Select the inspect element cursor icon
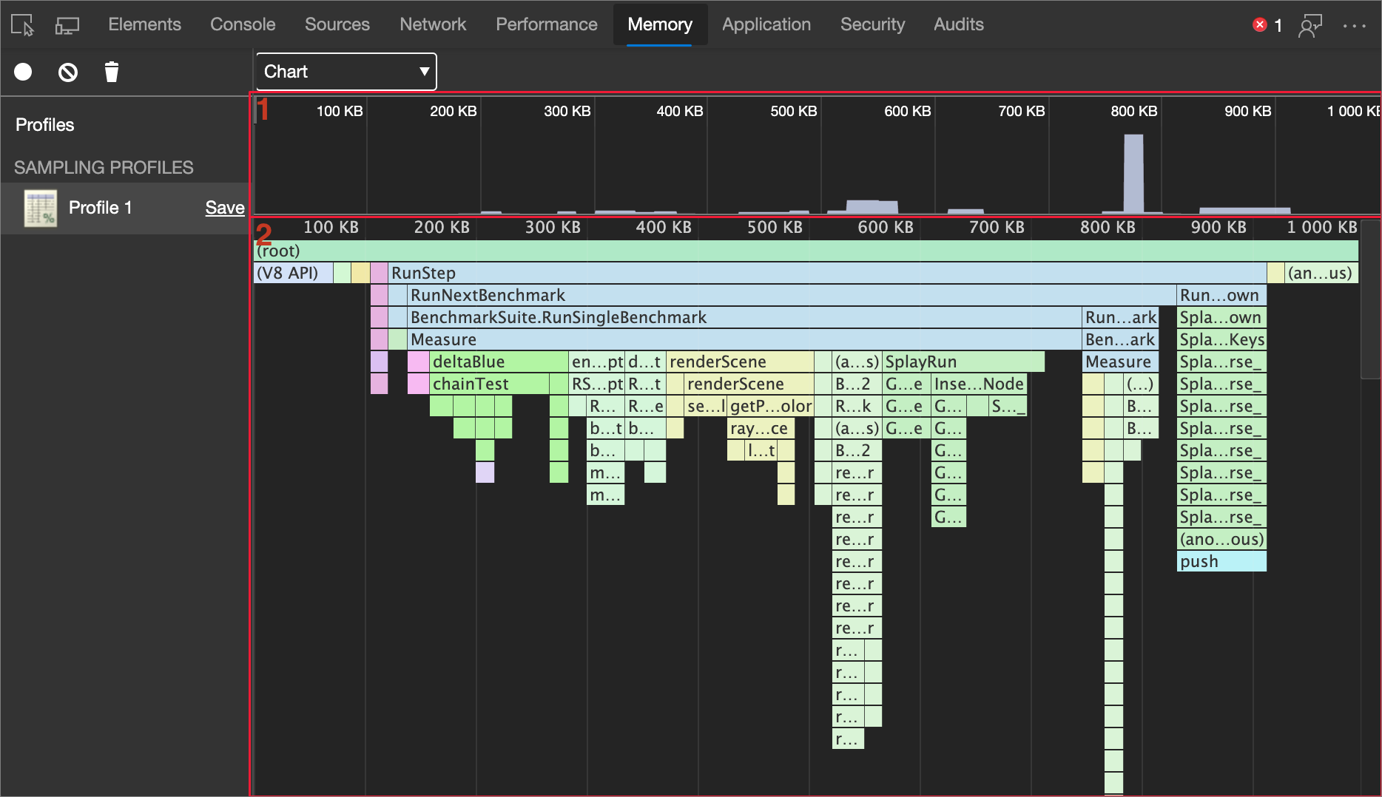This screenshot has height=797, width=1382. point(21,24)
